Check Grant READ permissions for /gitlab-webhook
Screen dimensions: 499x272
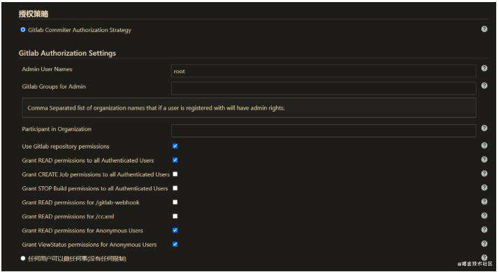[x=175, y=202]
